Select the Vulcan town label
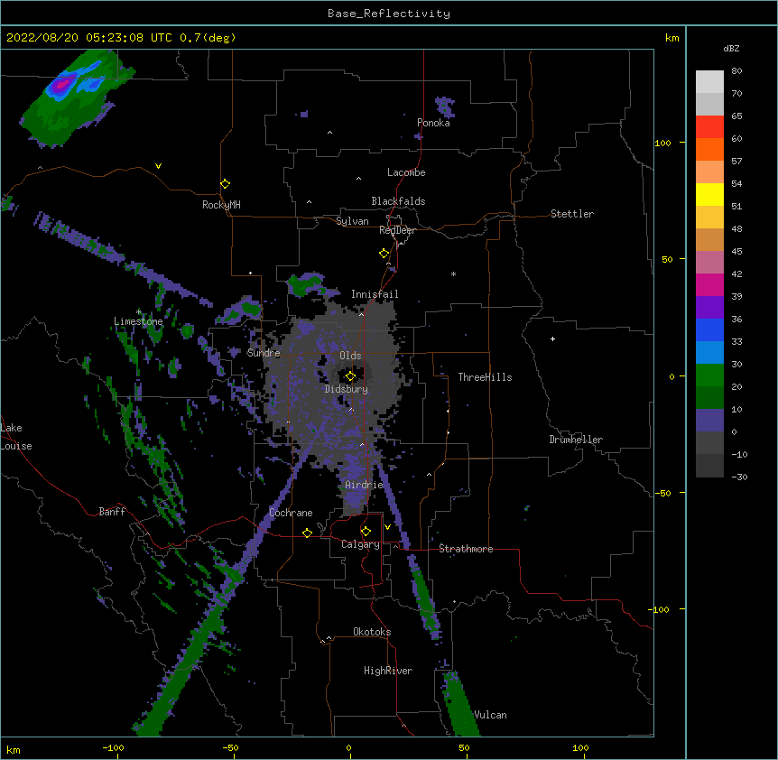 click(x=490, y=715)
